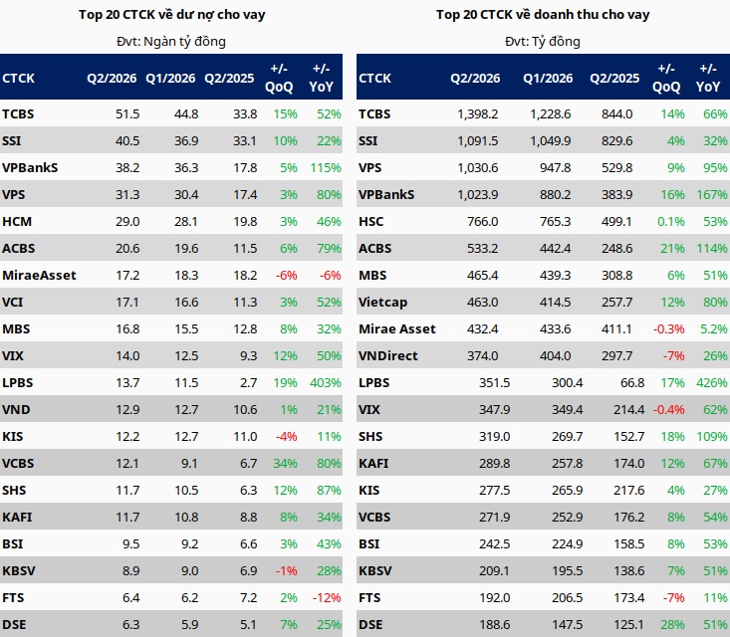Click the 0.1% QoQ value for HSC
730x637 pixels.
671,222
